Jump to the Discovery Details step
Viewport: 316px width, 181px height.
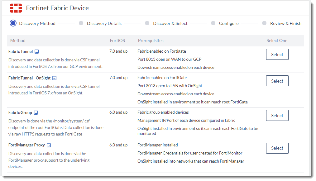pos(81,23)
